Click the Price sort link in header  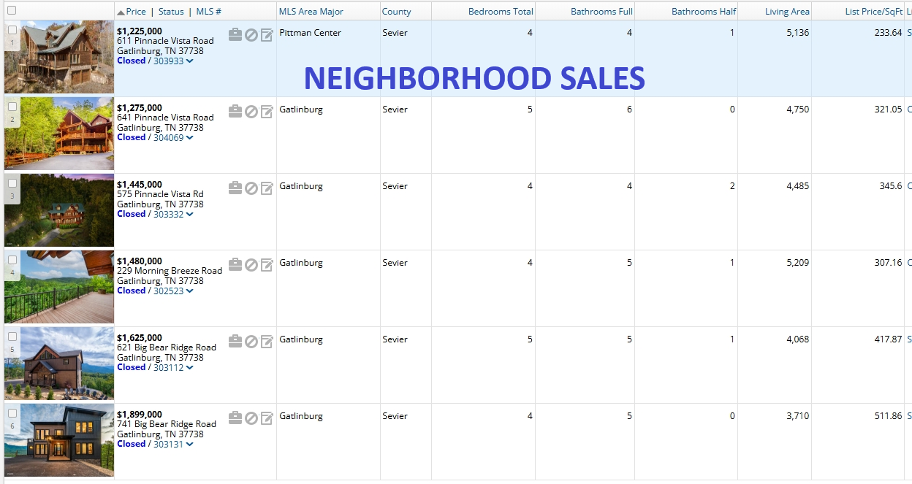click(x=136, y=12)
